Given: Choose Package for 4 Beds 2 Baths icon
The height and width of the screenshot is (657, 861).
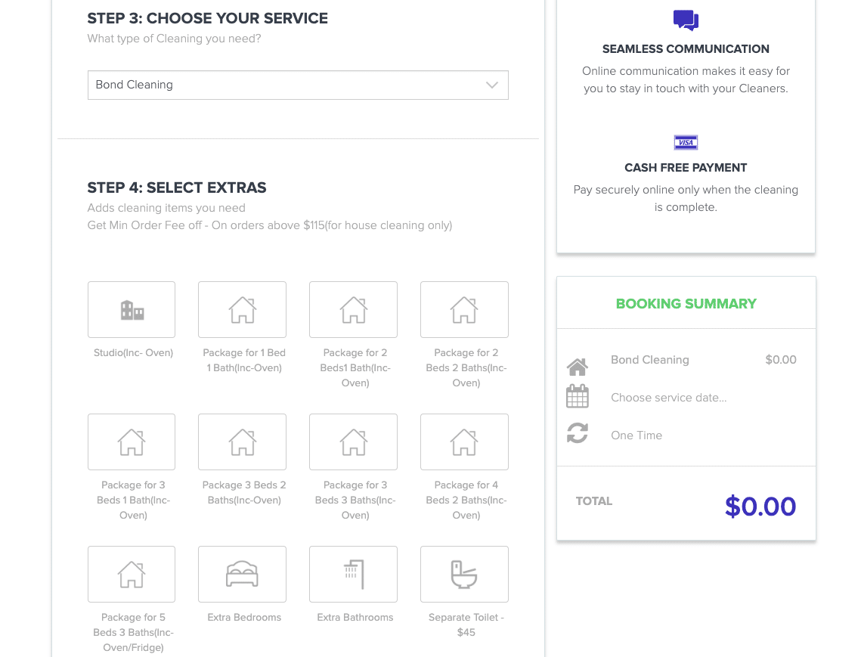Looking at the screenshot, I should (464, 442).
